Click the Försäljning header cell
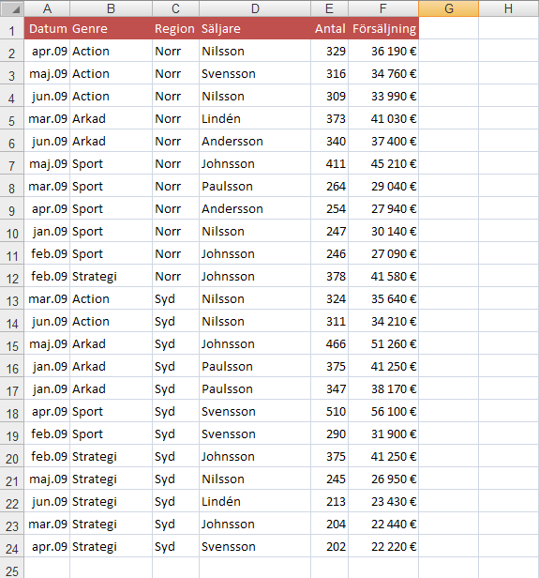Screen dimensions: 539x578 click(383, 28)
